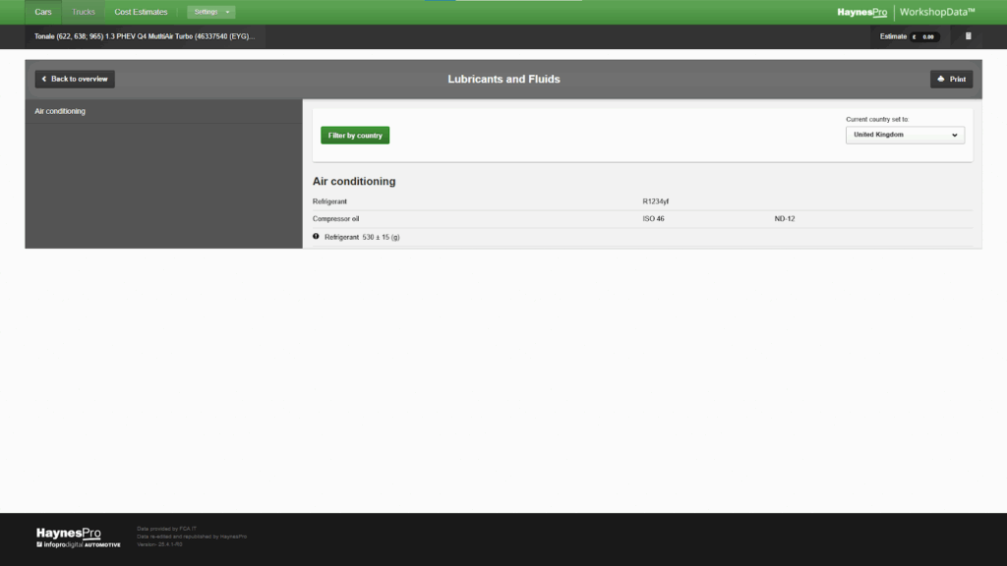Click the refrigerant info warning icon
This screenshot has height=566, width=1007.
(x=317, y=237)
